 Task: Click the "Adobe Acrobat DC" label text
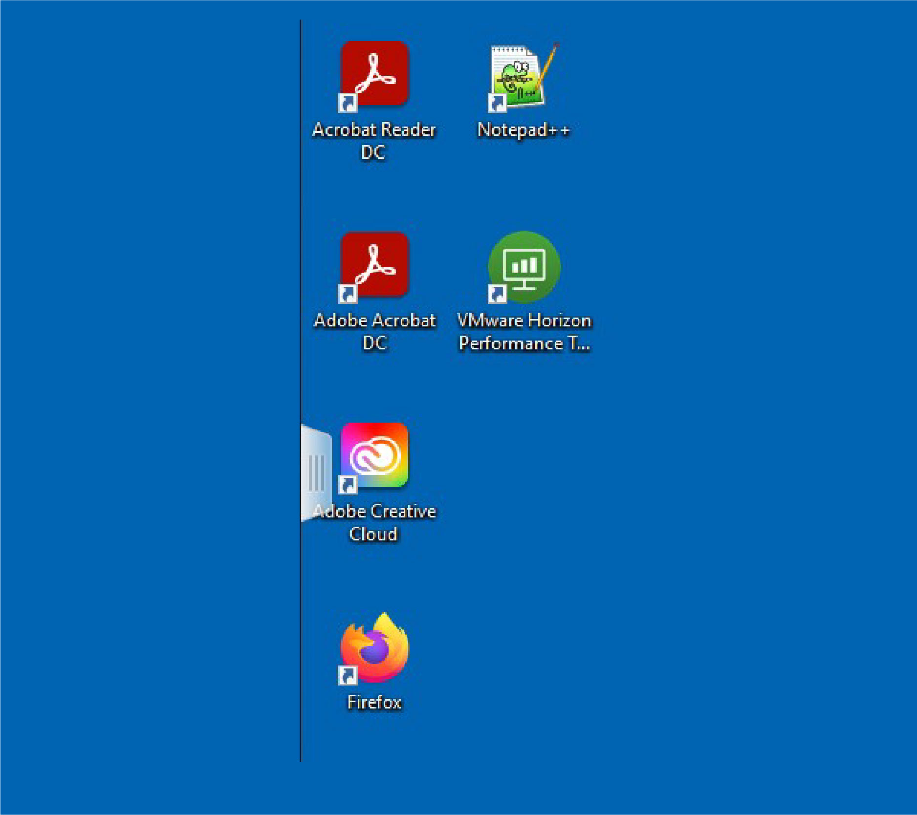(375, 331)
